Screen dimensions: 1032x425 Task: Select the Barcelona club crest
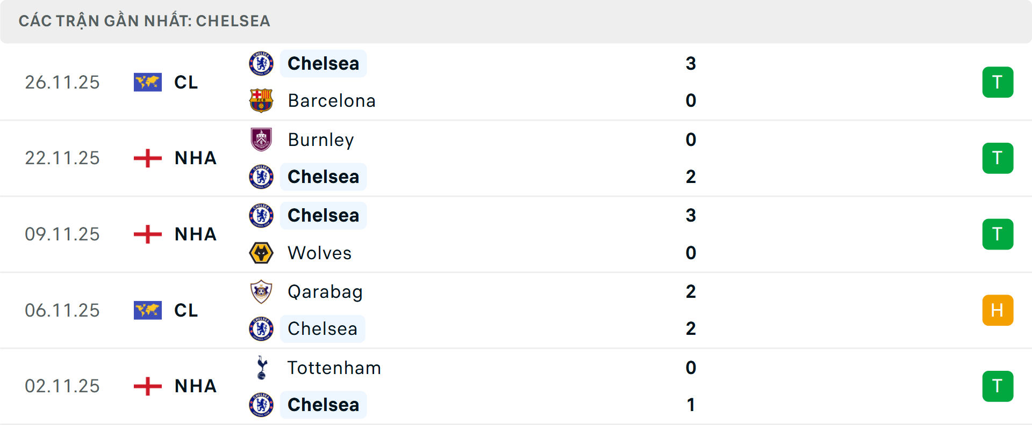pos(262,100)
